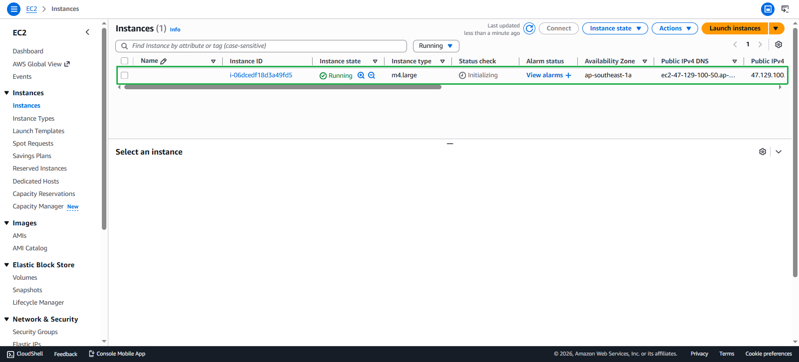The height and width of the screenshot is (362, 799).
Task: Collapse the EC2 sidebar with the chevron
Action: point(87,32)
